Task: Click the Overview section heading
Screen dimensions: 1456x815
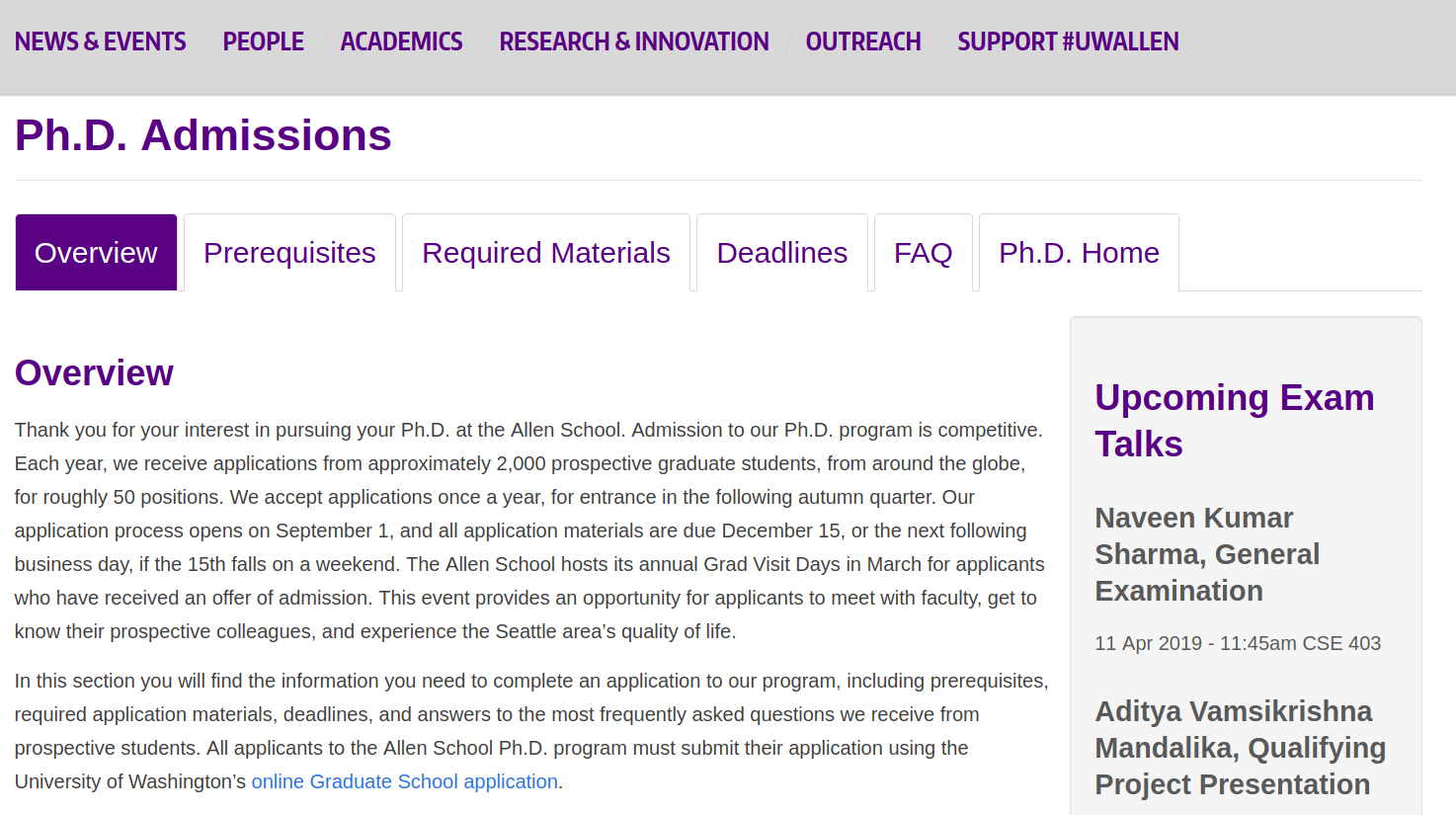Action: click(x=94, y=373)
